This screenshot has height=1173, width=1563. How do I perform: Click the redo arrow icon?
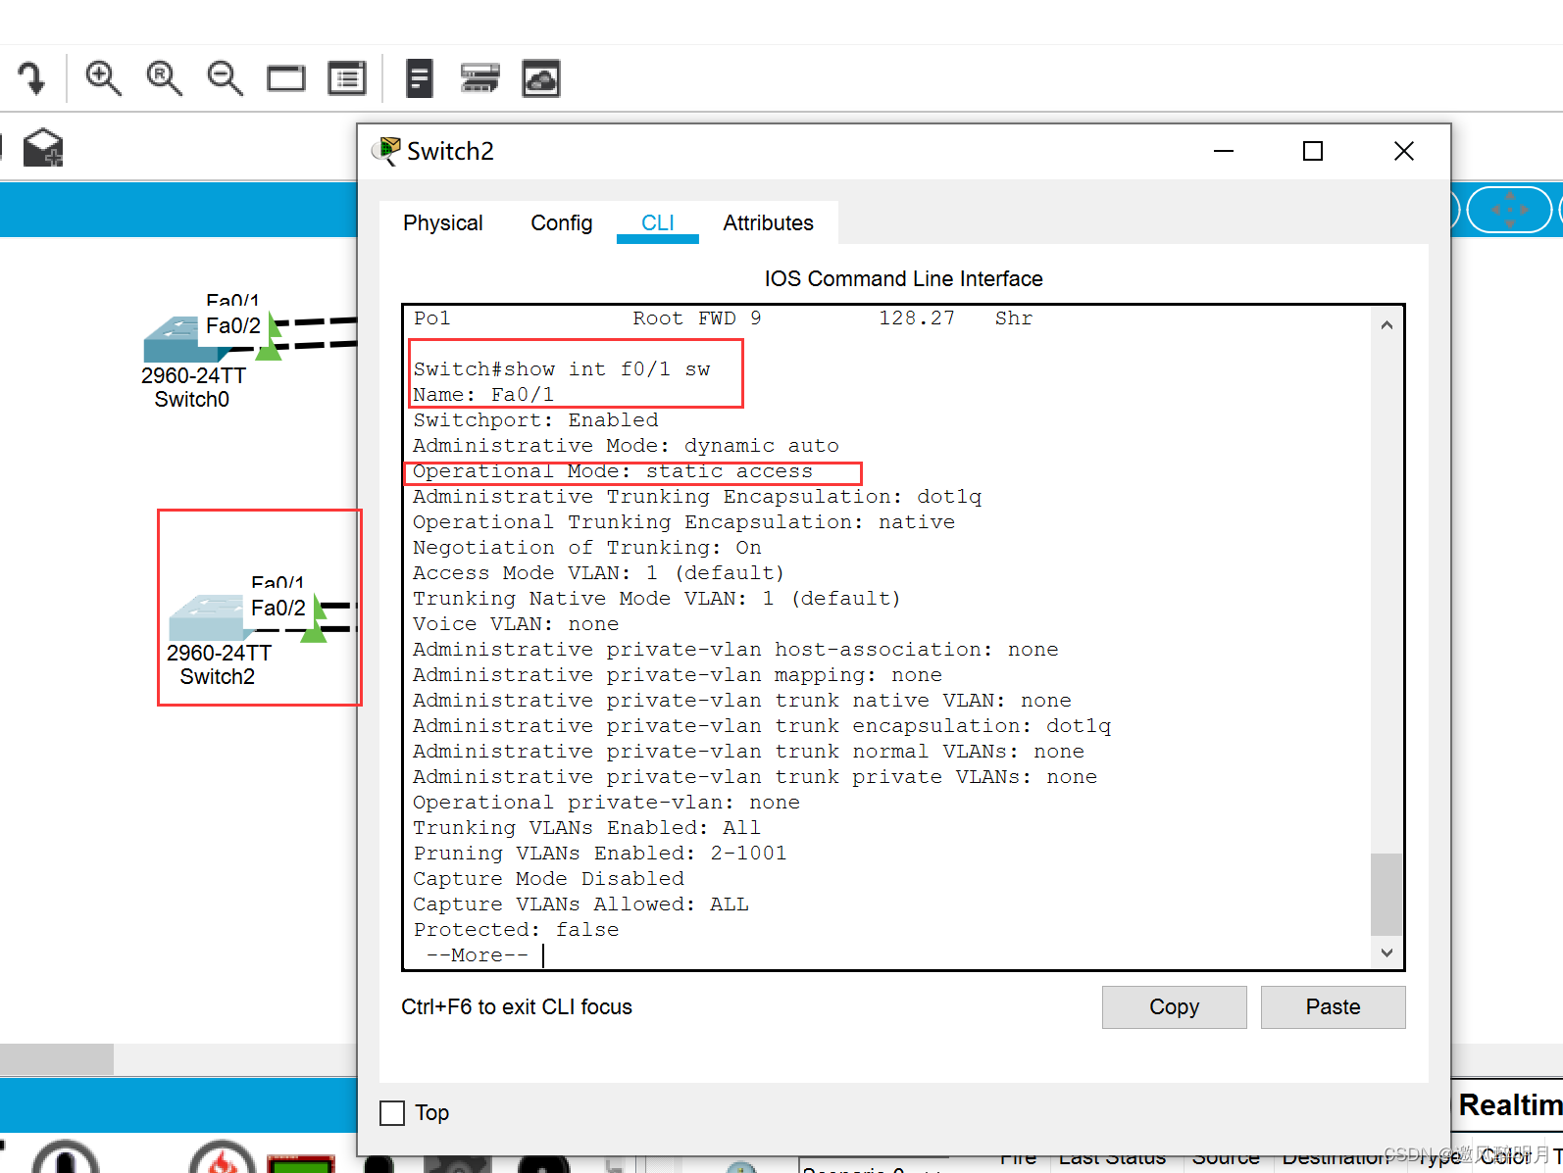pyautogui.click(x=31, y=78)
